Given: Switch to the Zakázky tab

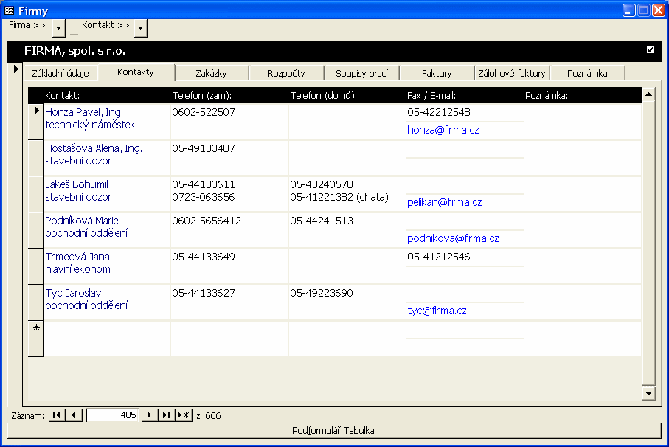Looking at the screenshot, I should click(x=211, y=73).
